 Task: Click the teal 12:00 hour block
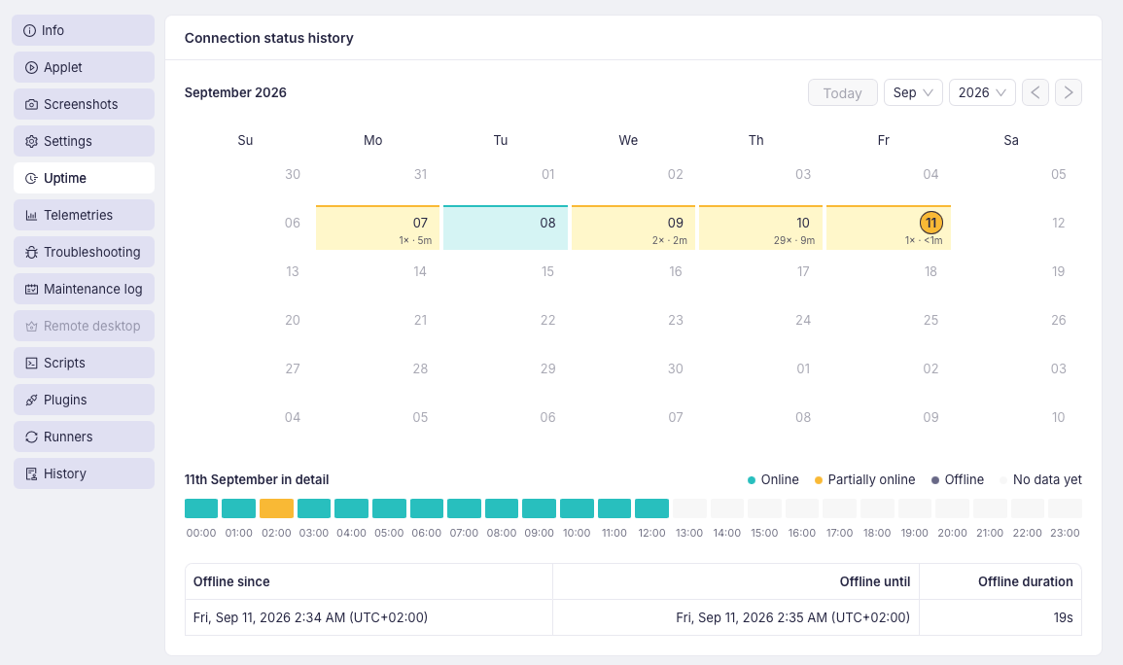click(x=651, y=508)
